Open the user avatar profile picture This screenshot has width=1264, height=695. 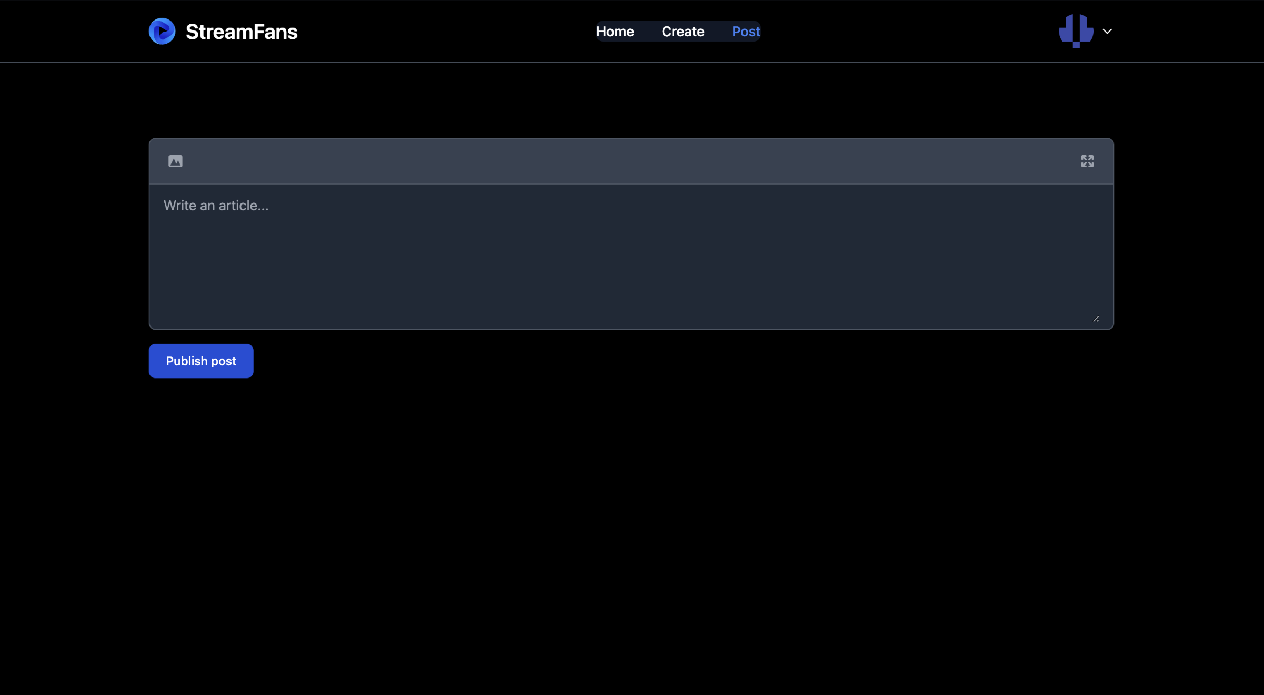[1076, 31]
